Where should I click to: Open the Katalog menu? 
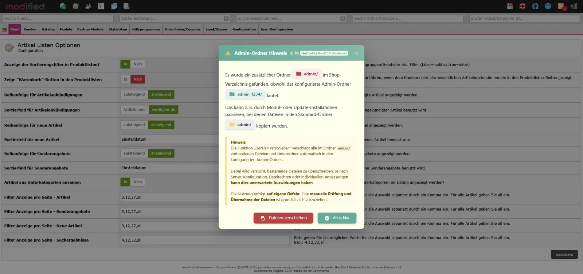[48, 30]
